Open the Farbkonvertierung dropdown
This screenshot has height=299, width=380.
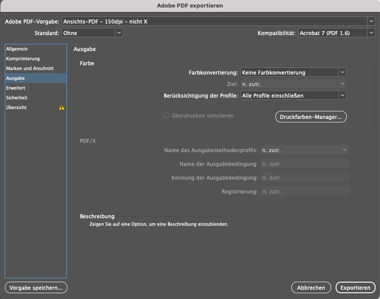pos(293,72)
